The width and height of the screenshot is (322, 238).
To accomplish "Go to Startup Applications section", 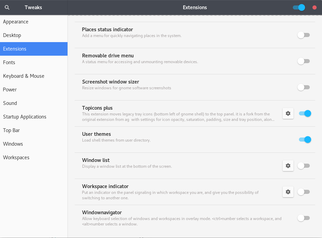I will (25, 117).
